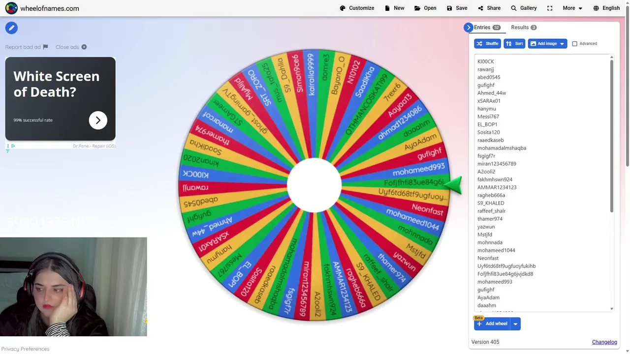Sort the entries alphabetically

tap(514, 44)
